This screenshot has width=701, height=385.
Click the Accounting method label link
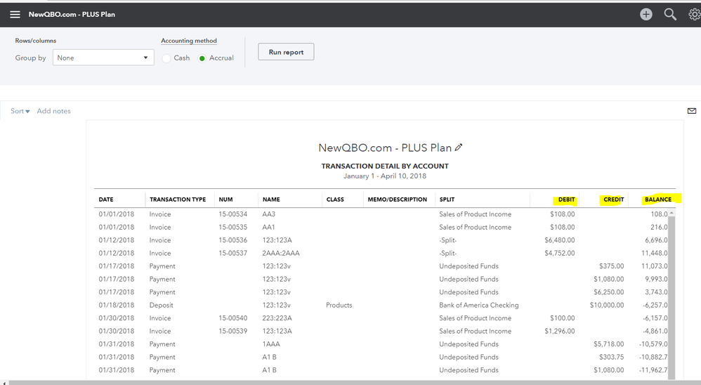pos(189,40)
